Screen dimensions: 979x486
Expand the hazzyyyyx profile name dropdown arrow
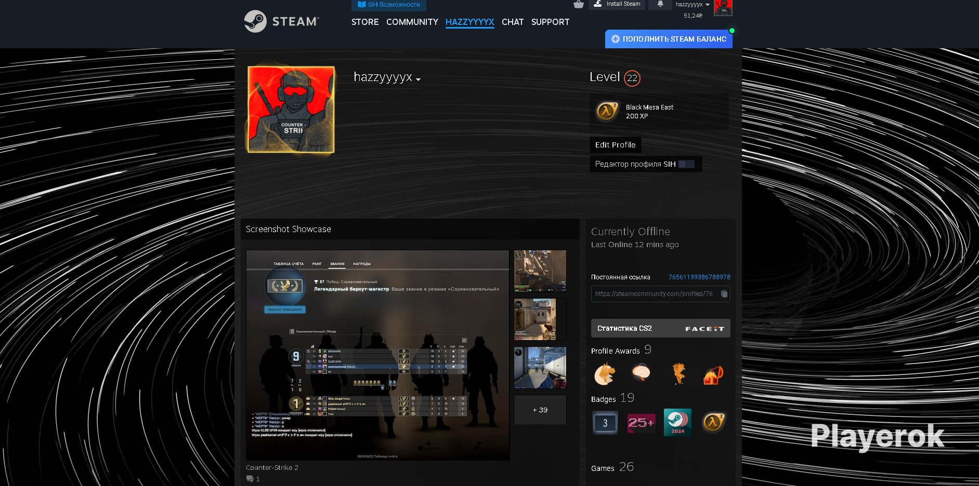pos(418,79)
